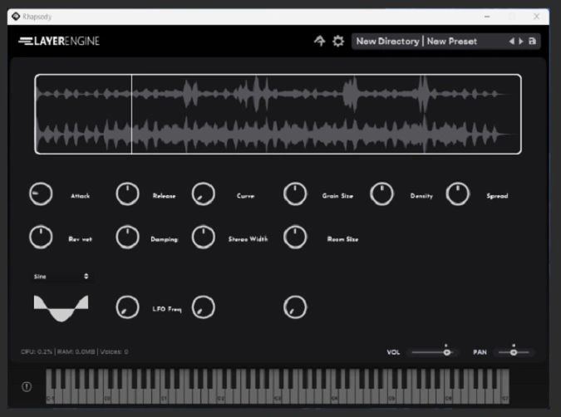Save preset with the floppy disk icon
The width and height of the screenshot is (561, 417).
point(533,41)
